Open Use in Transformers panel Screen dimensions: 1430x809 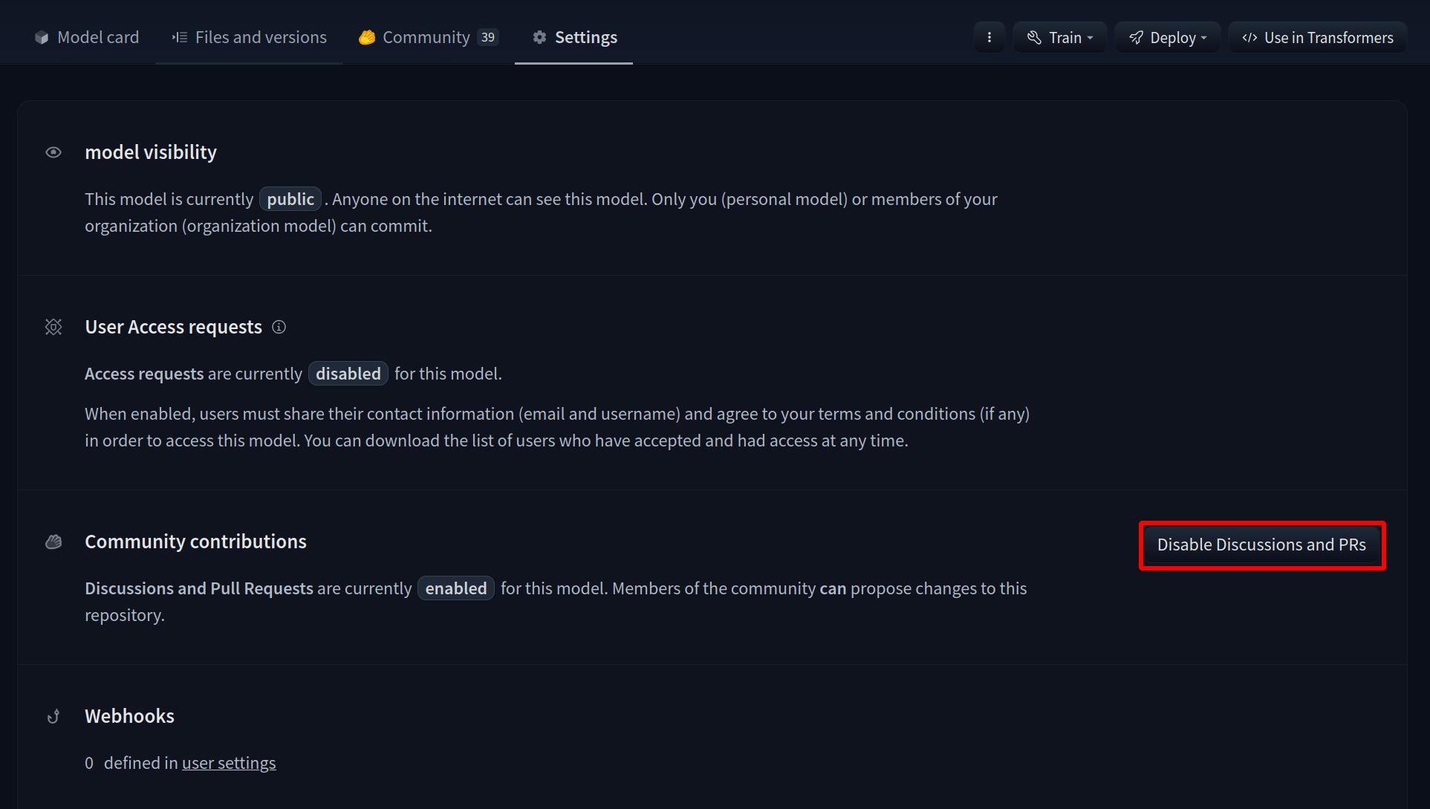pyautogui.click(x=1317, y=37)
